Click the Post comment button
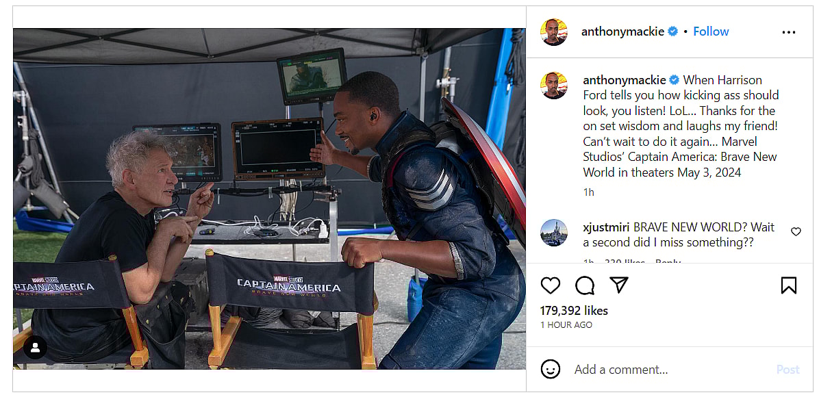The height and width of the screenshot is (397, 819). pyautogui.click(x=787, y=370)
